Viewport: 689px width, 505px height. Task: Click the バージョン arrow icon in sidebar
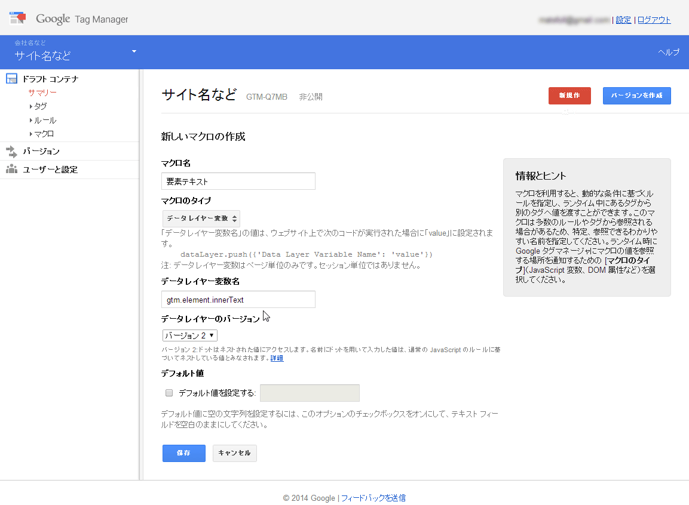pyautogui.click(x=10, y=151)
